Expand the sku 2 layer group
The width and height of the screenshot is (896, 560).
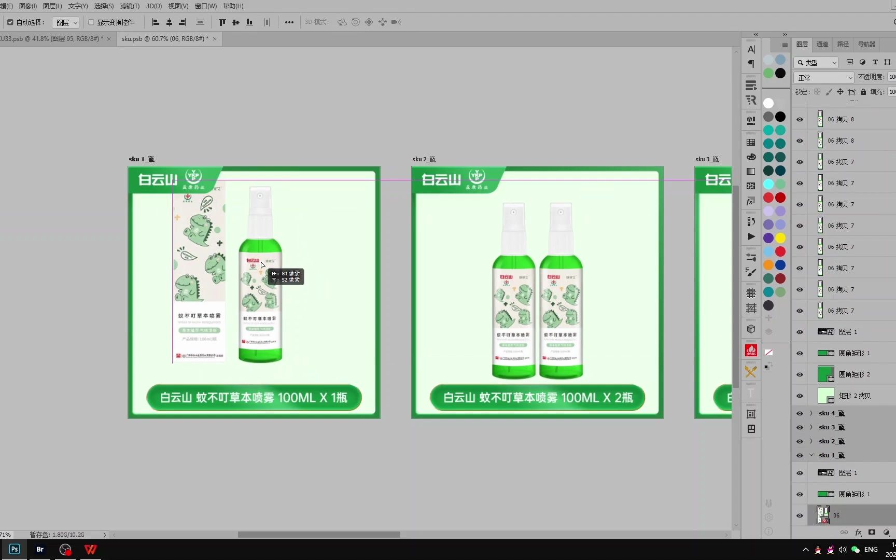tap(811, 441)
